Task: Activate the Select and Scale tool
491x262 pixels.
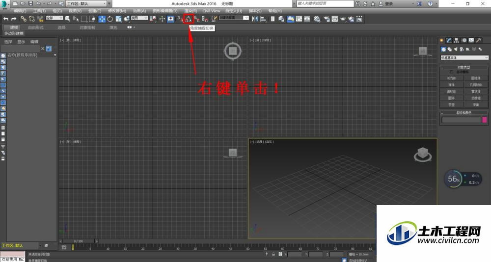Action: (118, 19)
